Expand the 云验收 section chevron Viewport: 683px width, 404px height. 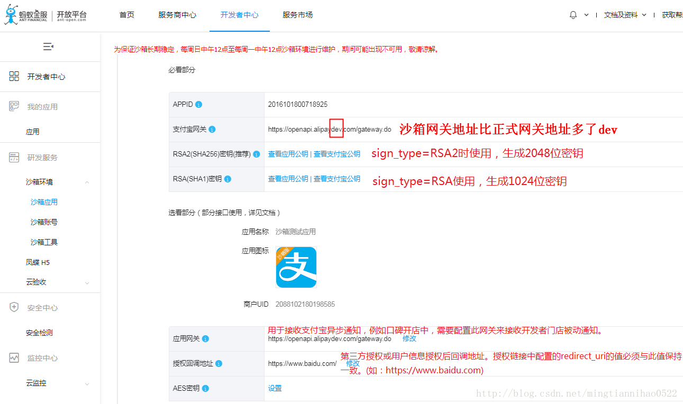87,283
